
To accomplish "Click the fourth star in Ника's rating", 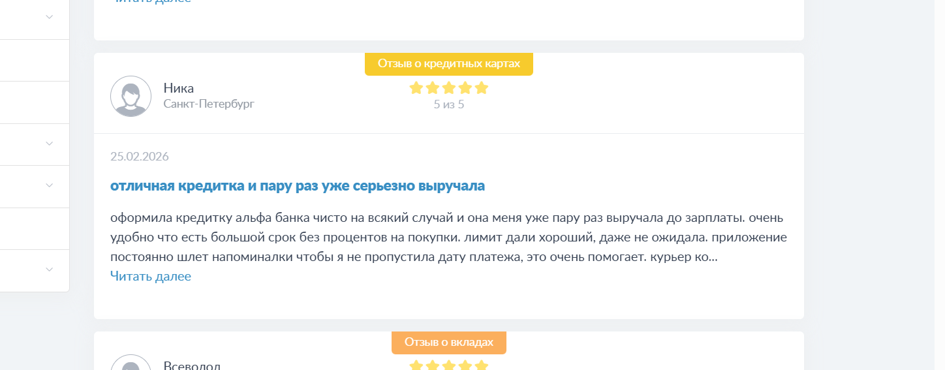I will (465, 88).
